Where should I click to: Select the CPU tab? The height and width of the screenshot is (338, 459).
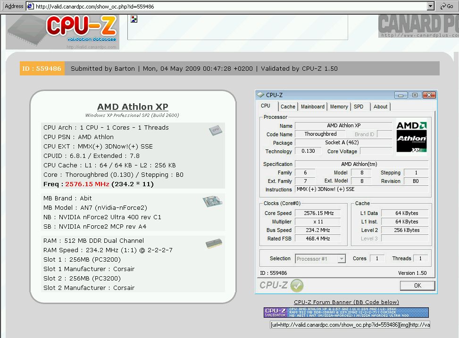click(266, 106)
